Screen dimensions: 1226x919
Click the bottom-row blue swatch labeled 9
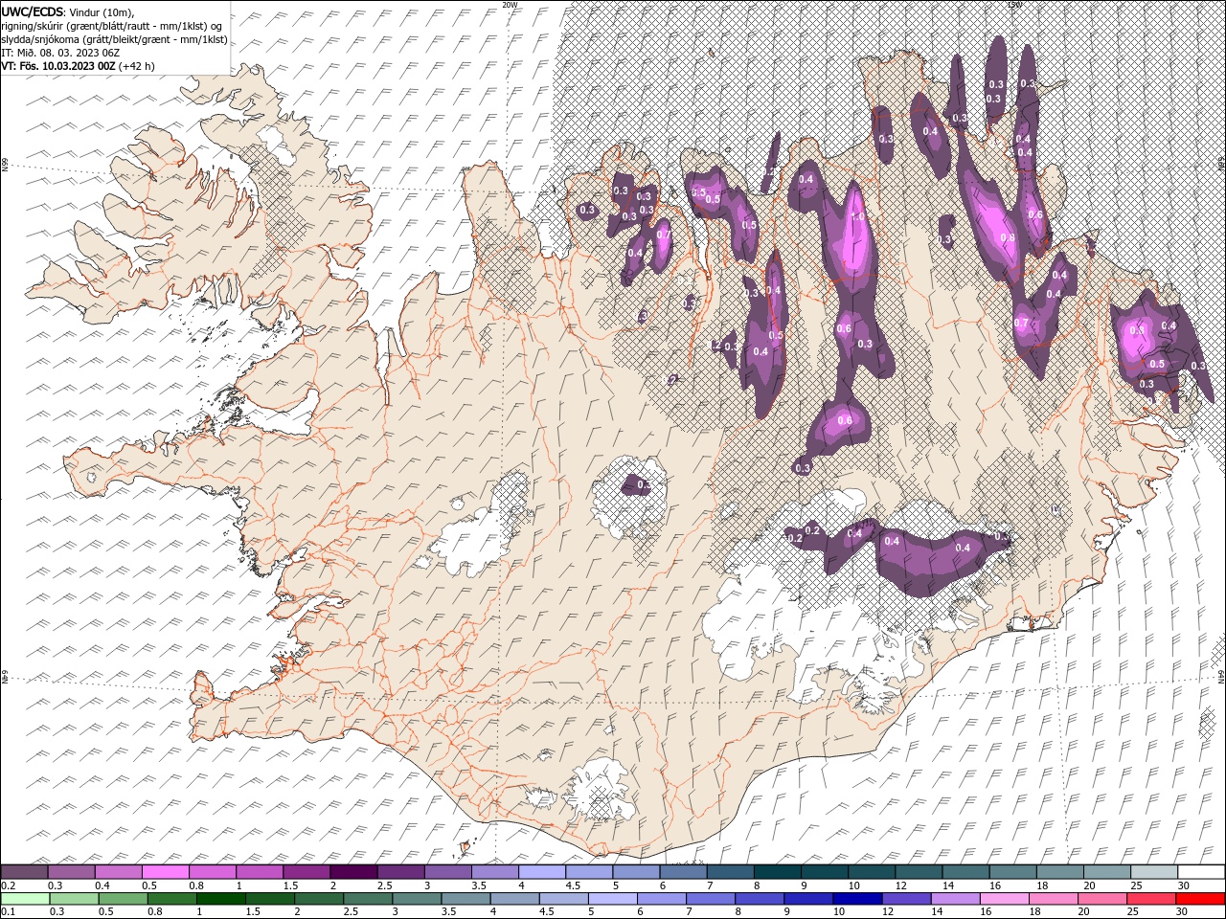coord(807,899)
